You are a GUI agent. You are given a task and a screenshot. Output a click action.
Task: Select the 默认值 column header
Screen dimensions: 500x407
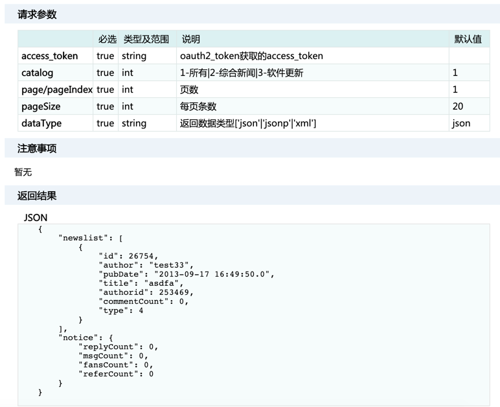coord(468,40)
